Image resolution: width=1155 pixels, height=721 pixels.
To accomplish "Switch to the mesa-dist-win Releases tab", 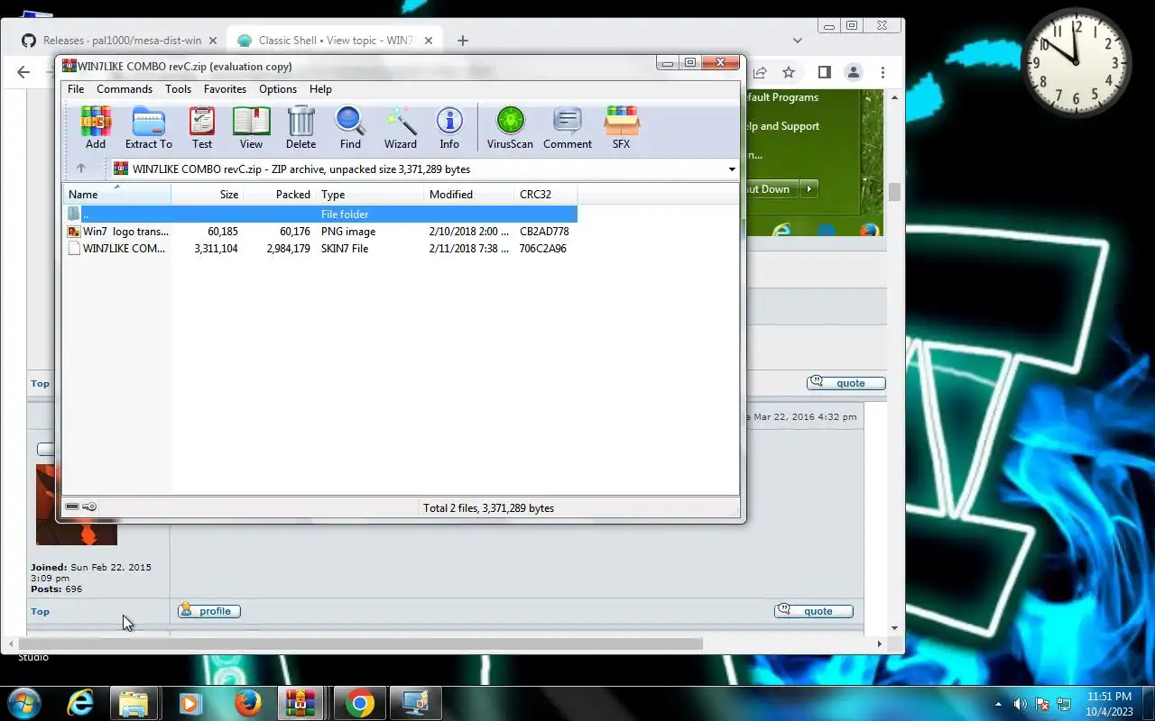I will (x=120, y=41).
